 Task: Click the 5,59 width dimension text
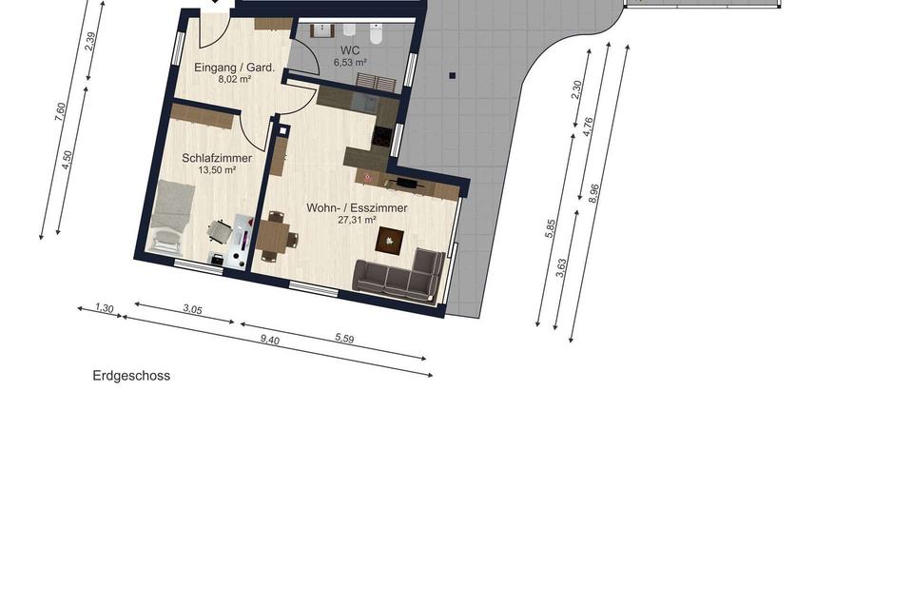[344, 338]
